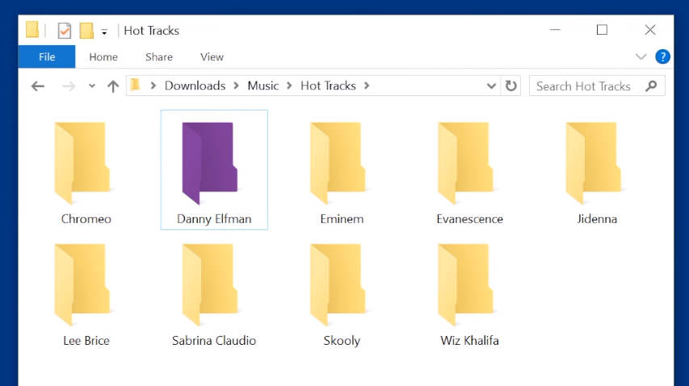Expand the chevron before Downloads in path
Image resolution: width=689 pixels, height=386 pixels.
[153, 86]
